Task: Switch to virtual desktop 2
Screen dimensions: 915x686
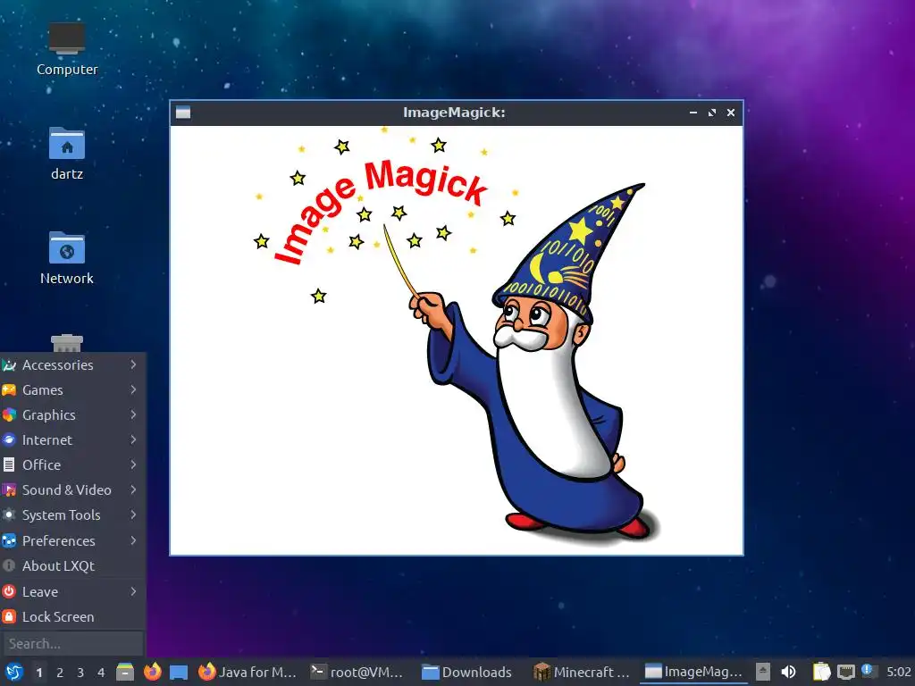Action: pos(60,673)
